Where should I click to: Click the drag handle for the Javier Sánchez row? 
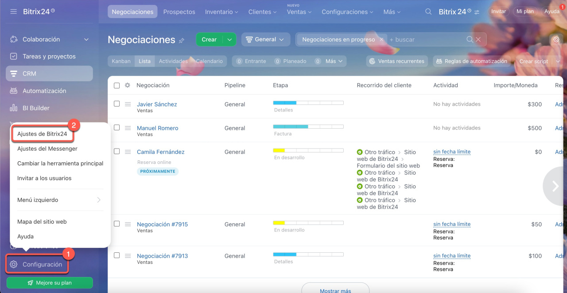pyautogui.click(x=128, y=104)
